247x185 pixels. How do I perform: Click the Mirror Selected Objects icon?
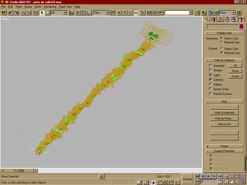[x=149, y=13]
